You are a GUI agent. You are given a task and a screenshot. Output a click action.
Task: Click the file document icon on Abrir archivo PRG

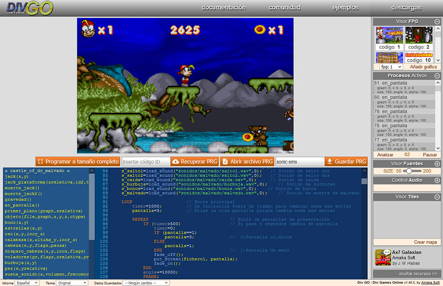point(225,162)
